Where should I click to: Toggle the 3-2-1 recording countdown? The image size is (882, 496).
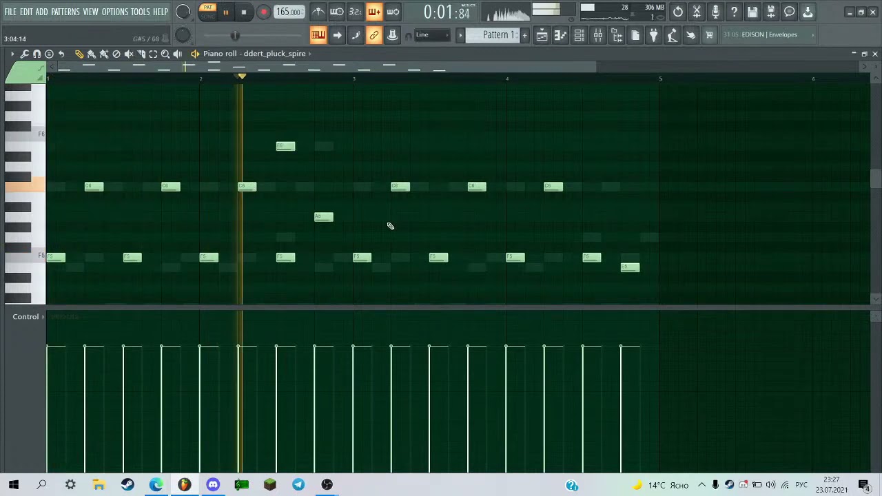[x=356, y=12]
